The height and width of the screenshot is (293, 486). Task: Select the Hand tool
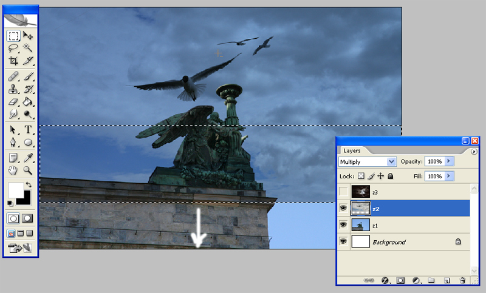click(x=13, y=170)
